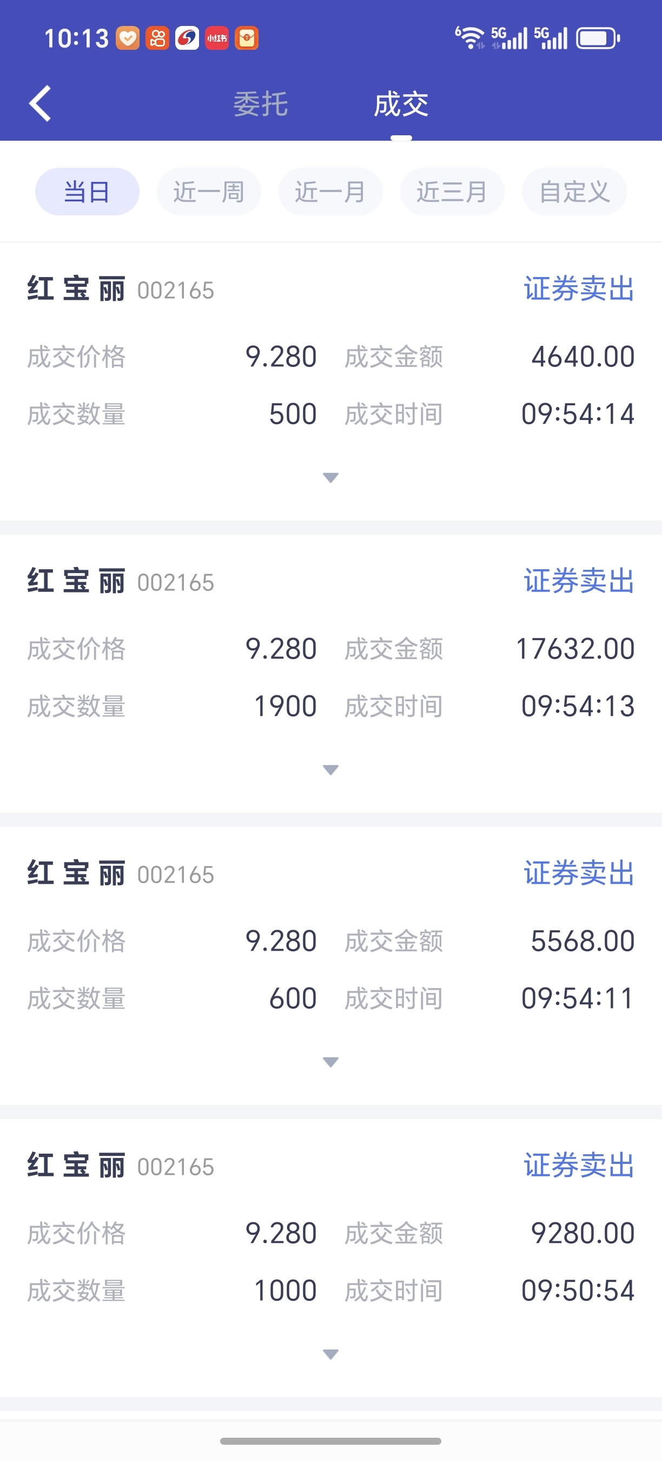Viewport: 662px width, 1461px height.
Task: Tap the orange heart app notification icon
Action: [x=128, y=38]
